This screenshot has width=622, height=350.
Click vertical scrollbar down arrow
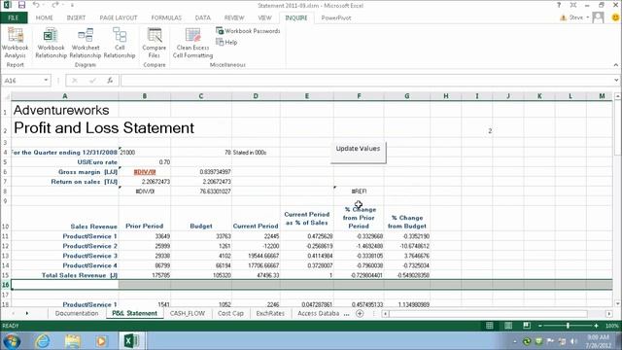click(617, 304)
